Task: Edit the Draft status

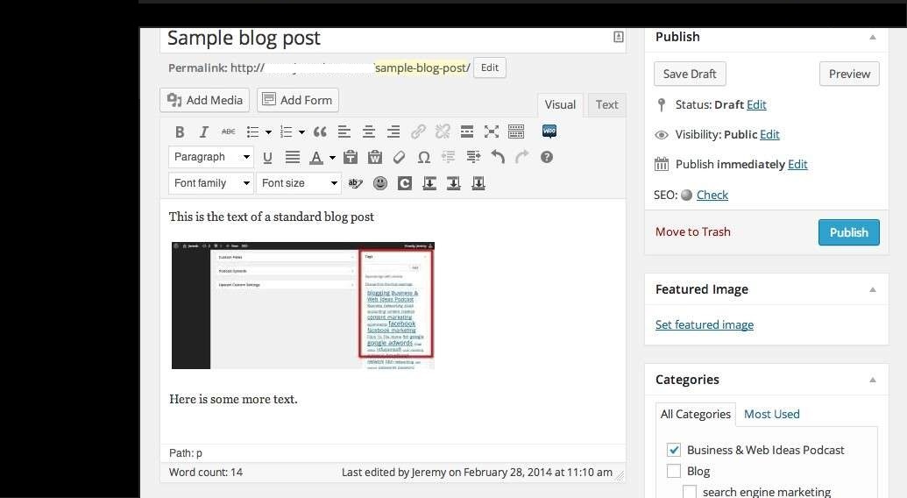Action: tap(756, 104)
